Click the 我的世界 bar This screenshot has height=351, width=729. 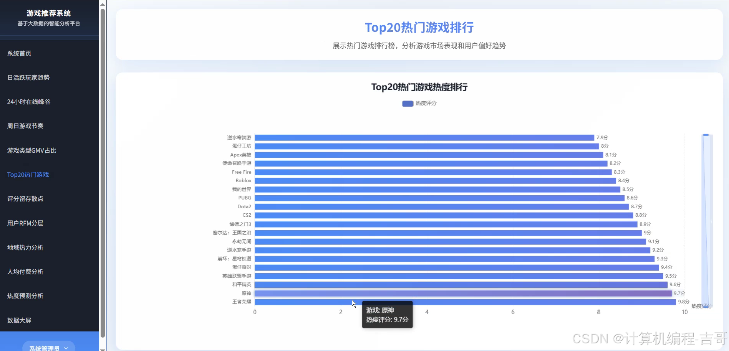click(437, 190)
